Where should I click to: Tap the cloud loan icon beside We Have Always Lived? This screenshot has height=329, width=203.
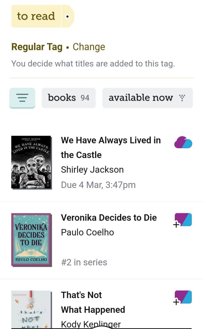[184, 143]
